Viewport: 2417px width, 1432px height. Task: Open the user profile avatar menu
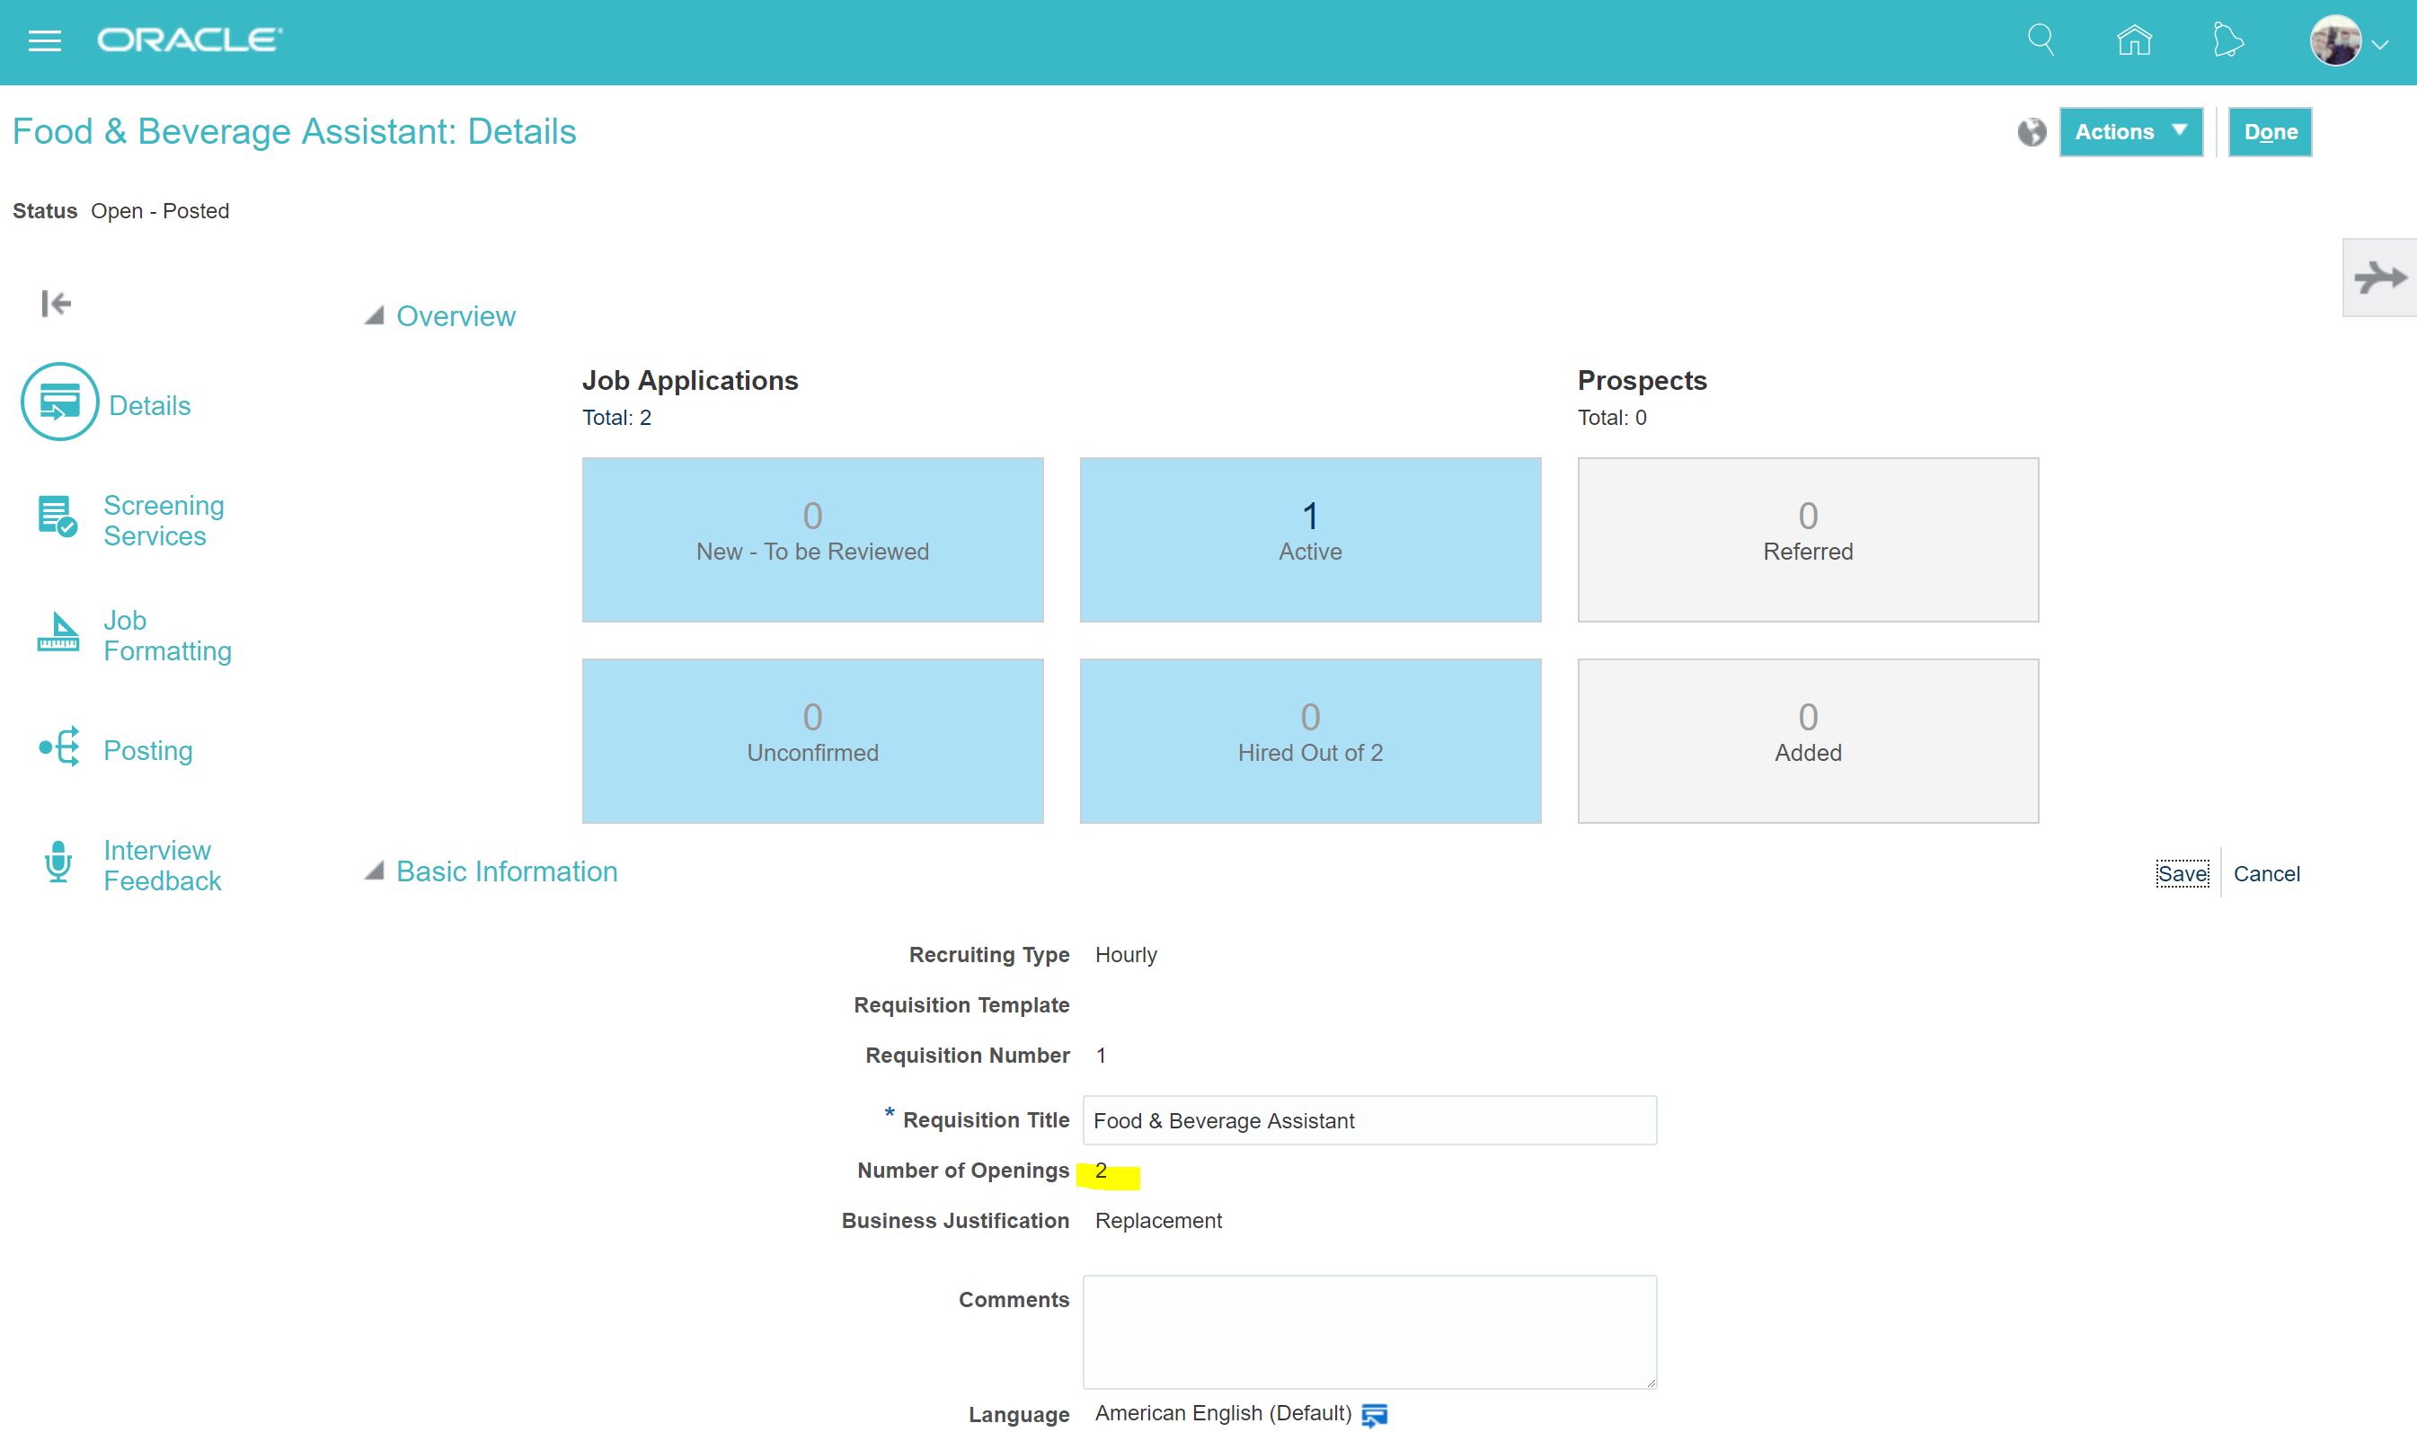pyautogui.click(x=2335, y=41)
